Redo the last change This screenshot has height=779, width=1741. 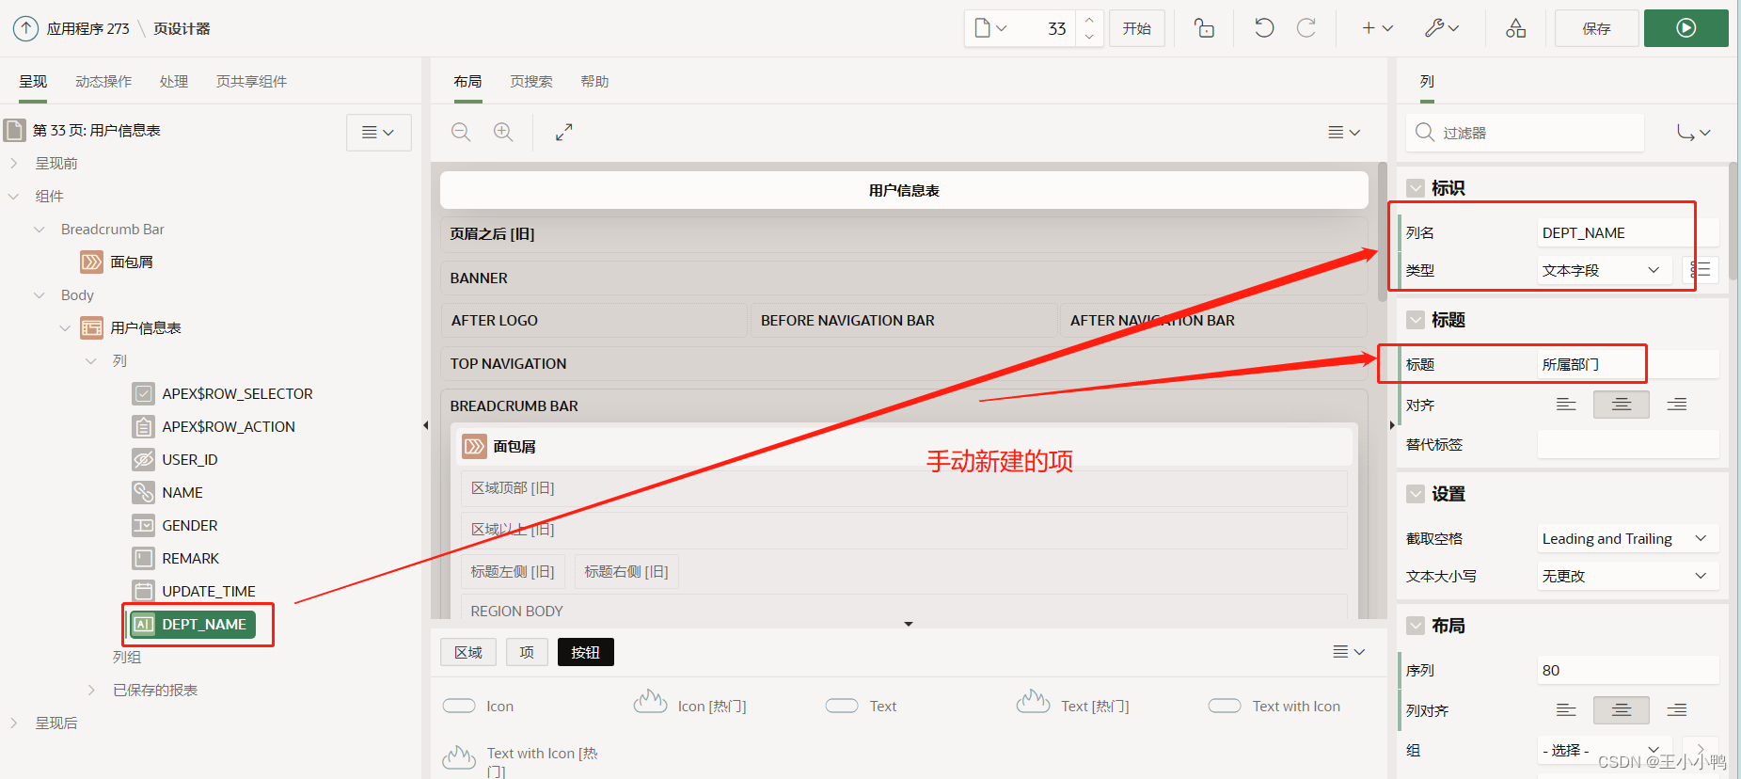1306,28
